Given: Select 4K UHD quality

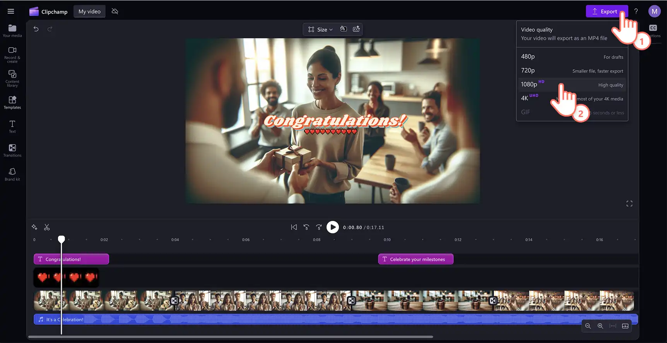Looking at the screenshot, I should point(572,98).
